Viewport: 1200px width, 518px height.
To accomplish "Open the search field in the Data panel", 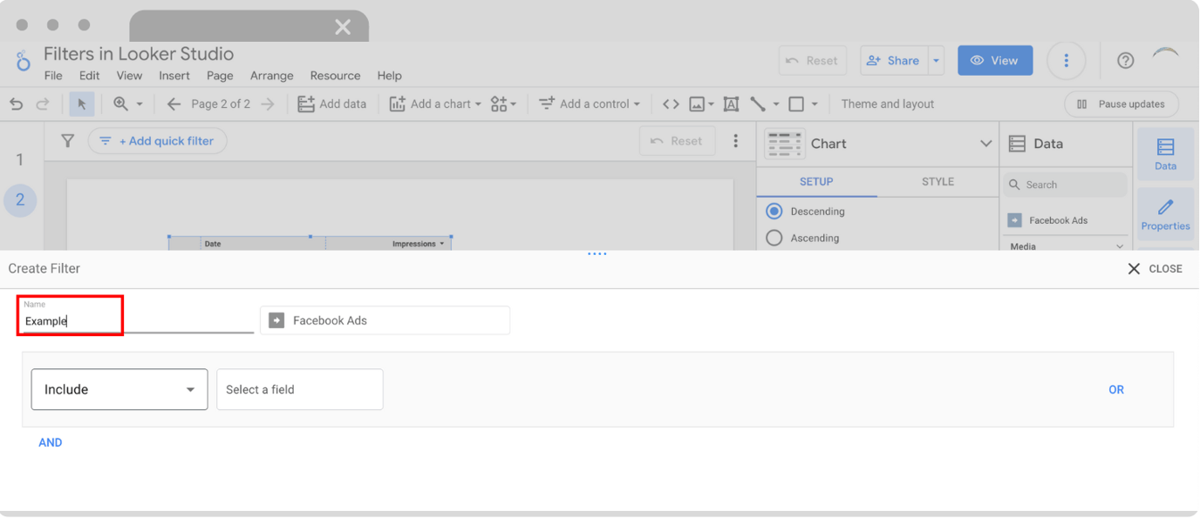I will (1064, 185).
